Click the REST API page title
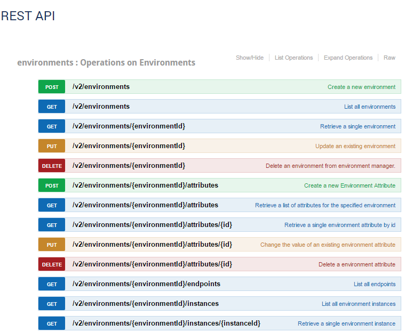 [28, 16]
